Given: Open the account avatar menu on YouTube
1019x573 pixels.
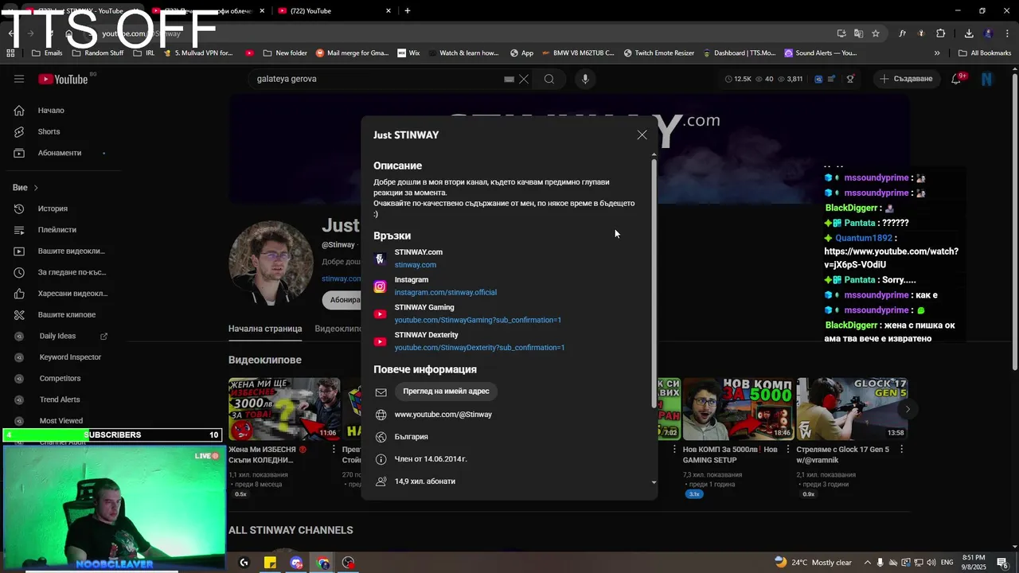Looking at the screenshot, I should coord(987,79).
